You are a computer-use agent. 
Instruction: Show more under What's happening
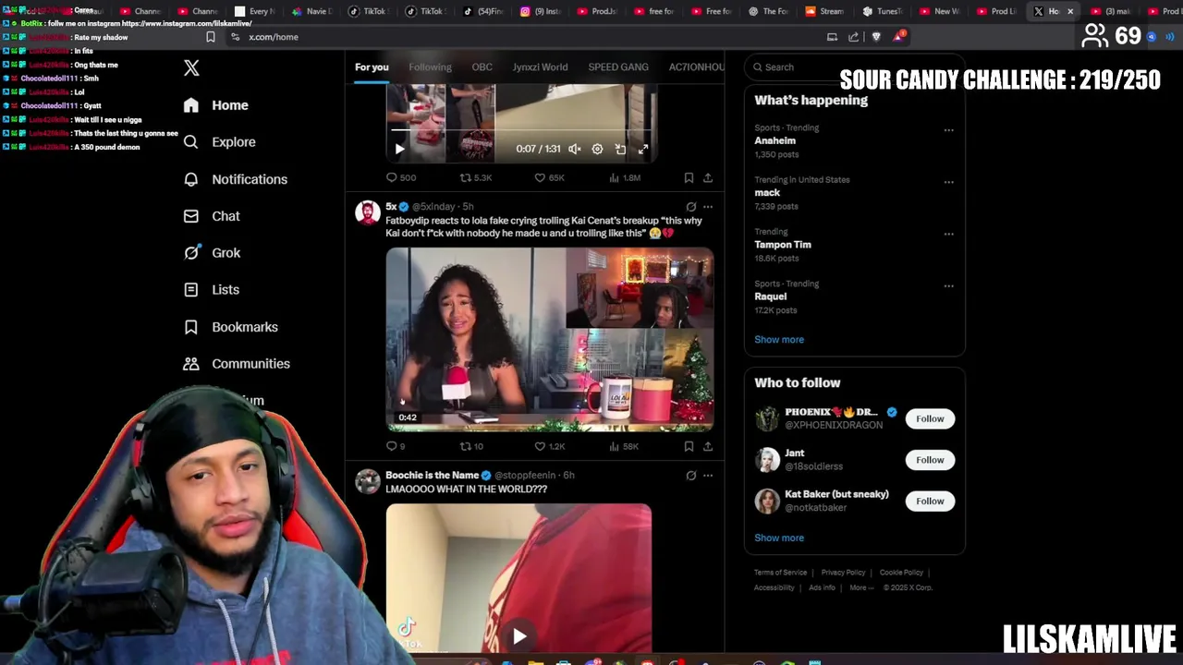coord(779,340)
